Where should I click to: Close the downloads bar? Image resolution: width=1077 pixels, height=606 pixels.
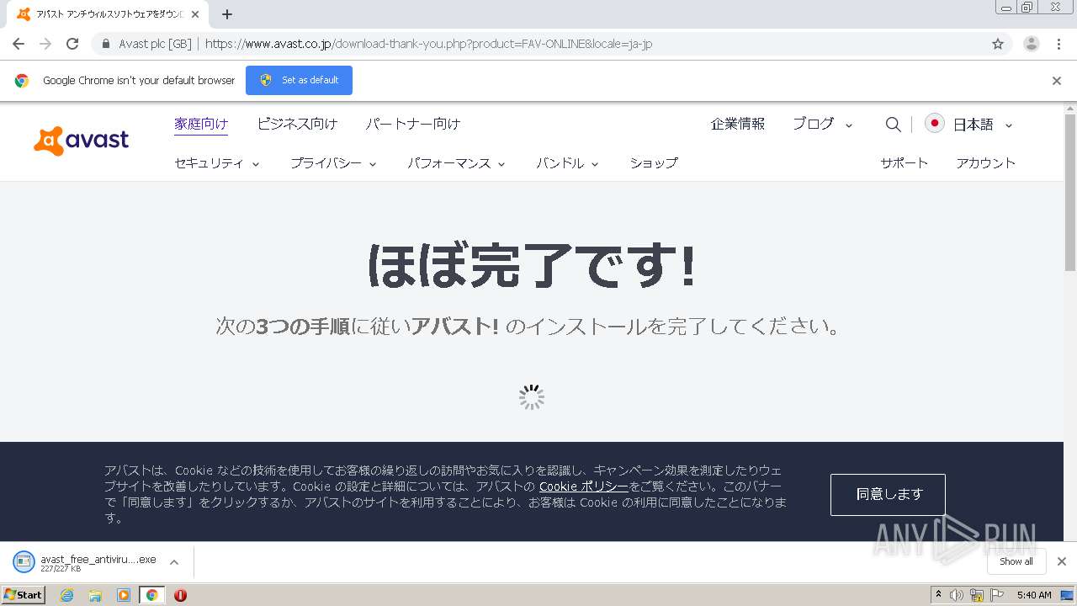[x=1062, y=561]
